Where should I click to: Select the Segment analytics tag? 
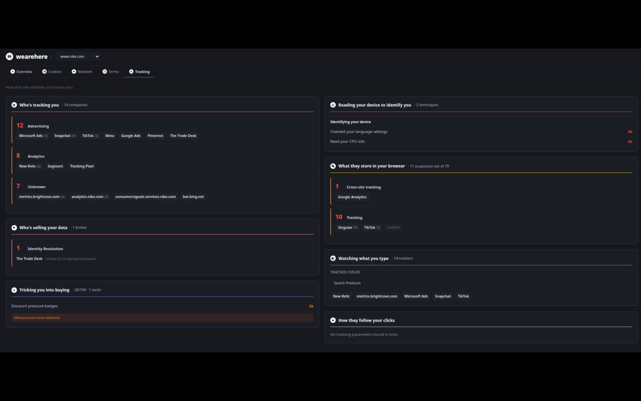pyautogui.click(x=55, y=166)
